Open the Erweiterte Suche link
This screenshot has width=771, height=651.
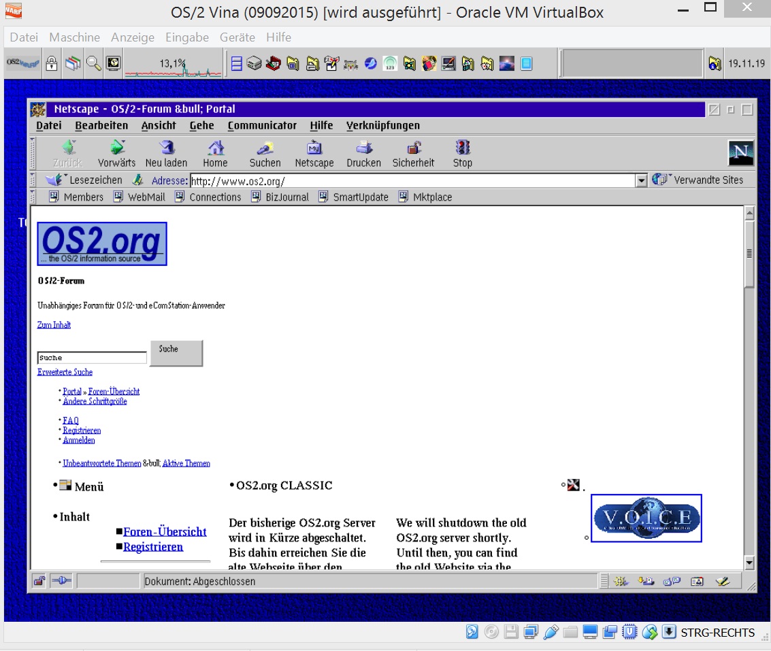(x=65, y=371)
